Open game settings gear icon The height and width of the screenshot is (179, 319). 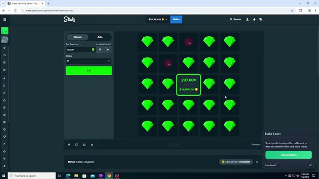click(x=69, y=144)
